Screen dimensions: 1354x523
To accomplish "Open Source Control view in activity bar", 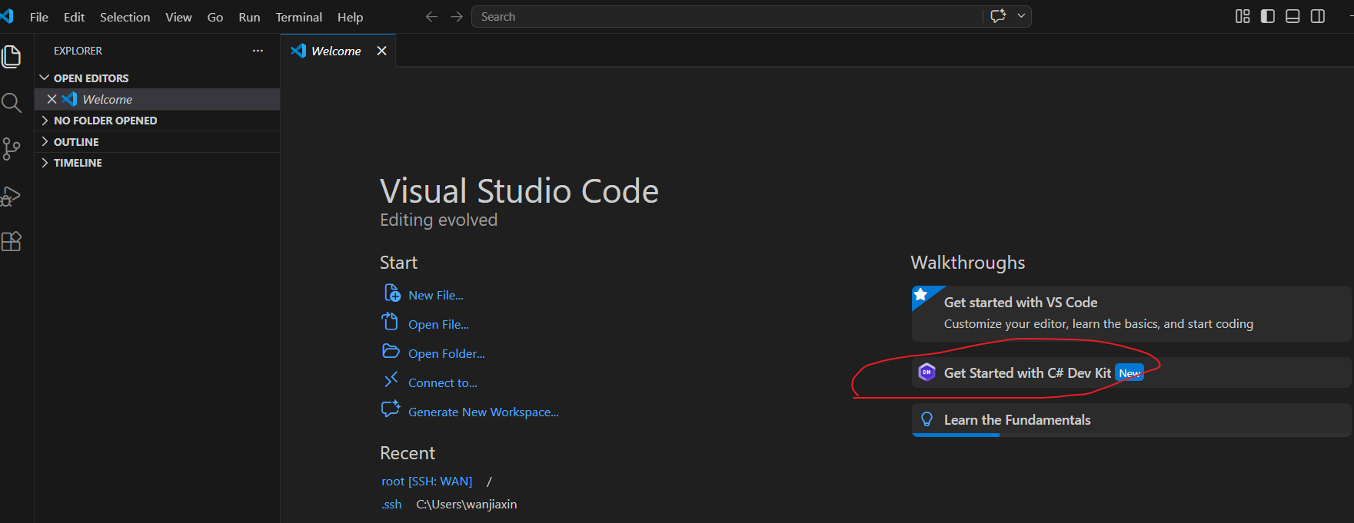I will 12,149.
